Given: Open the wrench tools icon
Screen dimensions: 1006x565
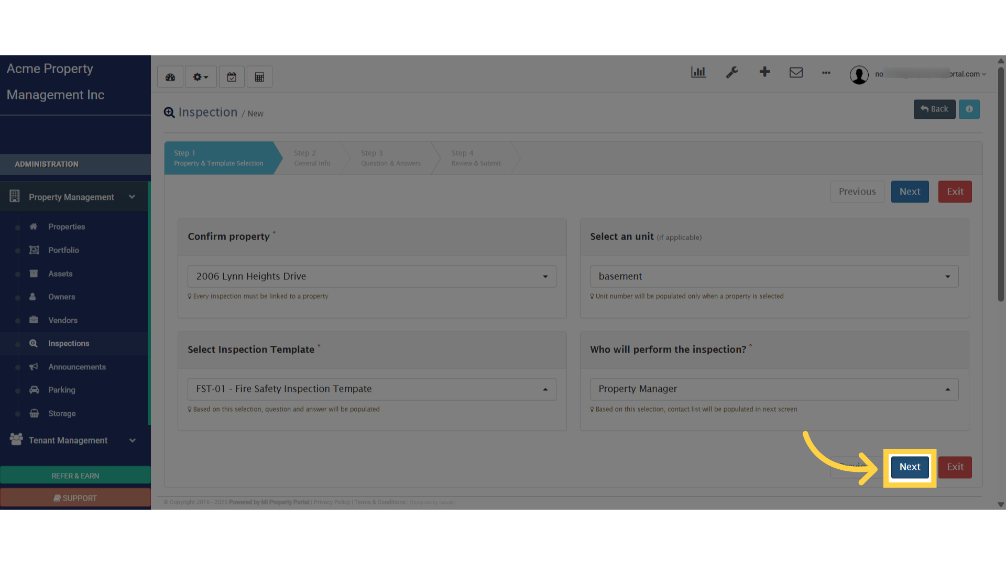Looking at the screenshot, I should pos(732,72).
